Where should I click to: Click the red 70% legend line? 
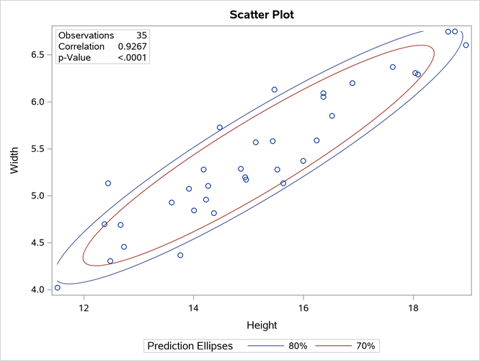[x=332, y=347]
